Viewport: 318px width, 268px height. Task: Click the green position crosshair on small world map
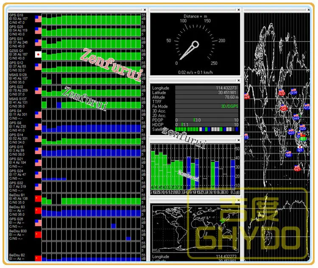point(223,221)
